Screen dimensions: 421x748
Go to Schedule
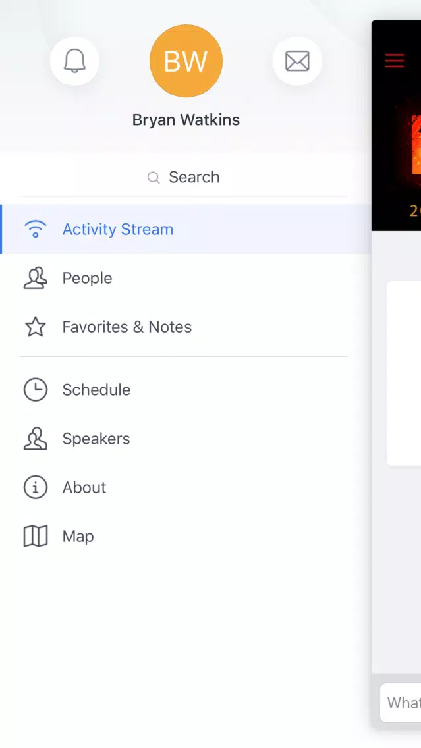(186, 390)
